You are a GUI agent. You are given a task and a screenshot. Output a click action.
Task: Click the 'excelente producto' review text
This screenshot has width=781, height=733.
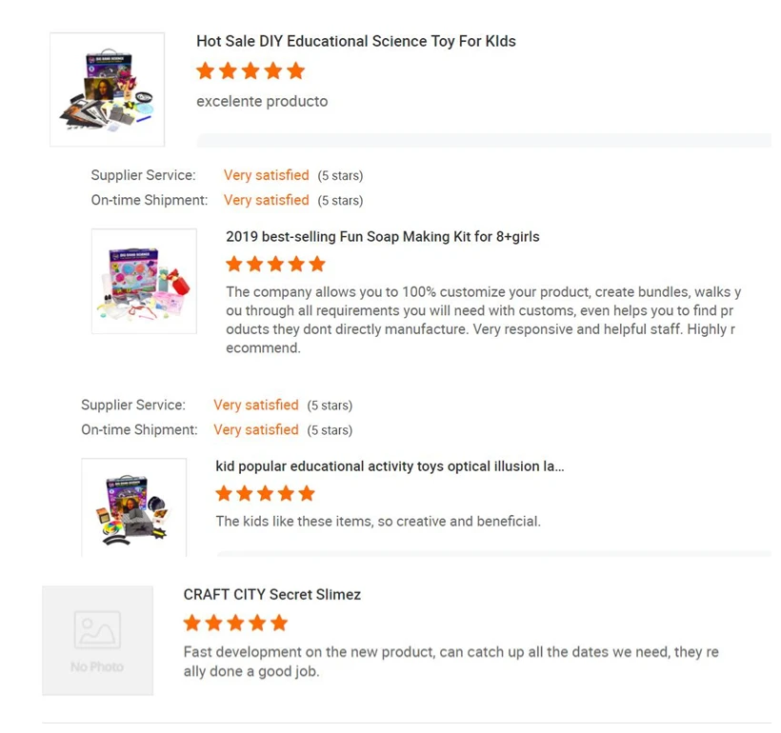click(262, 101)
